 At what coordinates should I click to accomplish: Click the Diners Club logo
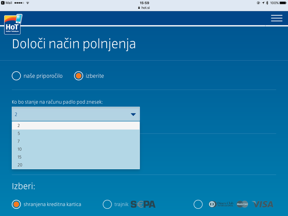coord(221,204)
